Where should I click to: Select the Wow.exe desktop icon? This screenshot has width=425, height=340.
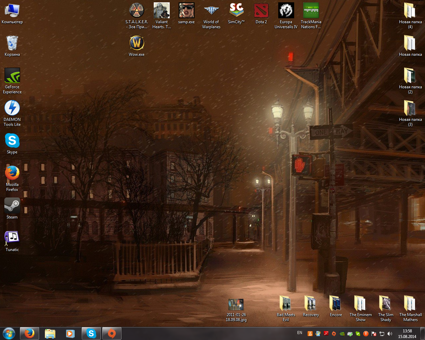[137, 46]
